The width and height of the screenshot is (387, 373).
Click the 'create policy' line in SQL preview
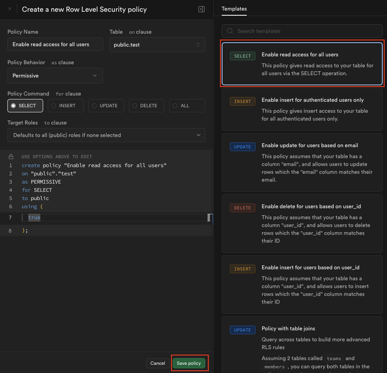[x=94, y=165]
